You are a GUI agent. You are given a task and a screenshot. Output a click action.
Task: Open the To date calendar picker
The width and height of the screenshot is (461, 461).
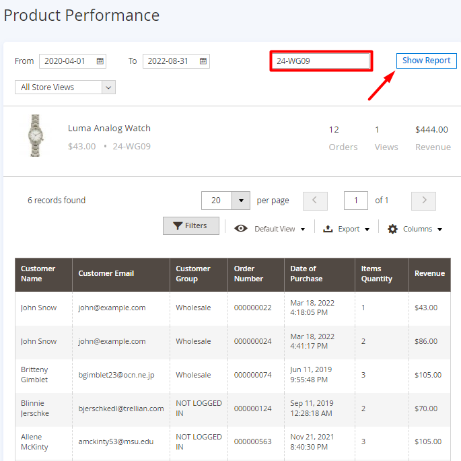pos(203,61)
